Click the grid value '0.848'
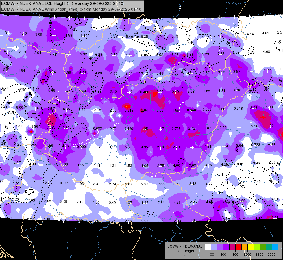The width and height of the screenshot is (283, 260). [191, 110]
